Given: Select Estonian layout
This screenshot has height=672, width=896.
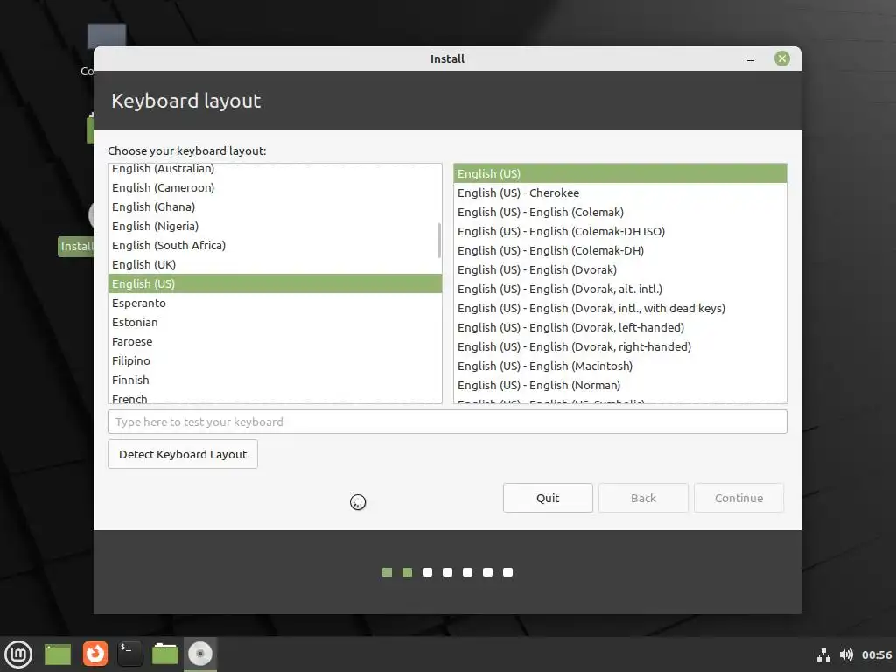Looking at the screenshot, I should pyautogui.click(x=275, y=322).
